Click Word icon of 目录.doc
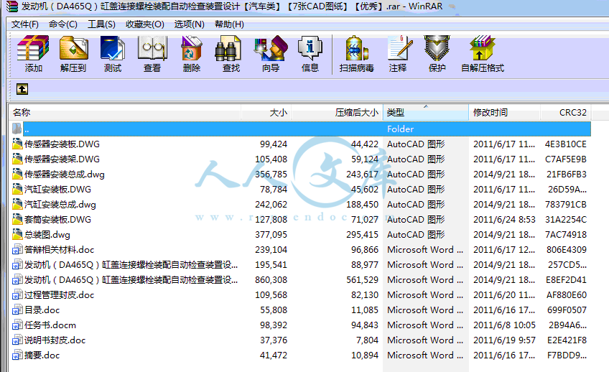The height and width of the screenshot is (372, 609). [x=17, y=310]
